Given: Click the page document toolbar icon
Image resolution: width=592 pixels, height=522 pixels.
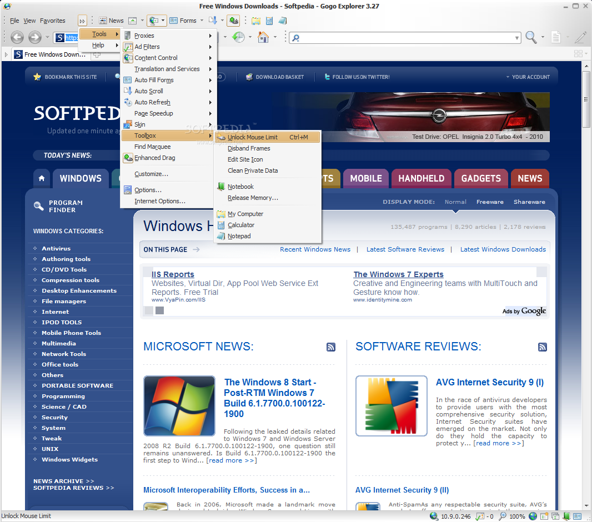Looking at the screenshot, I should tap(556, 37).
